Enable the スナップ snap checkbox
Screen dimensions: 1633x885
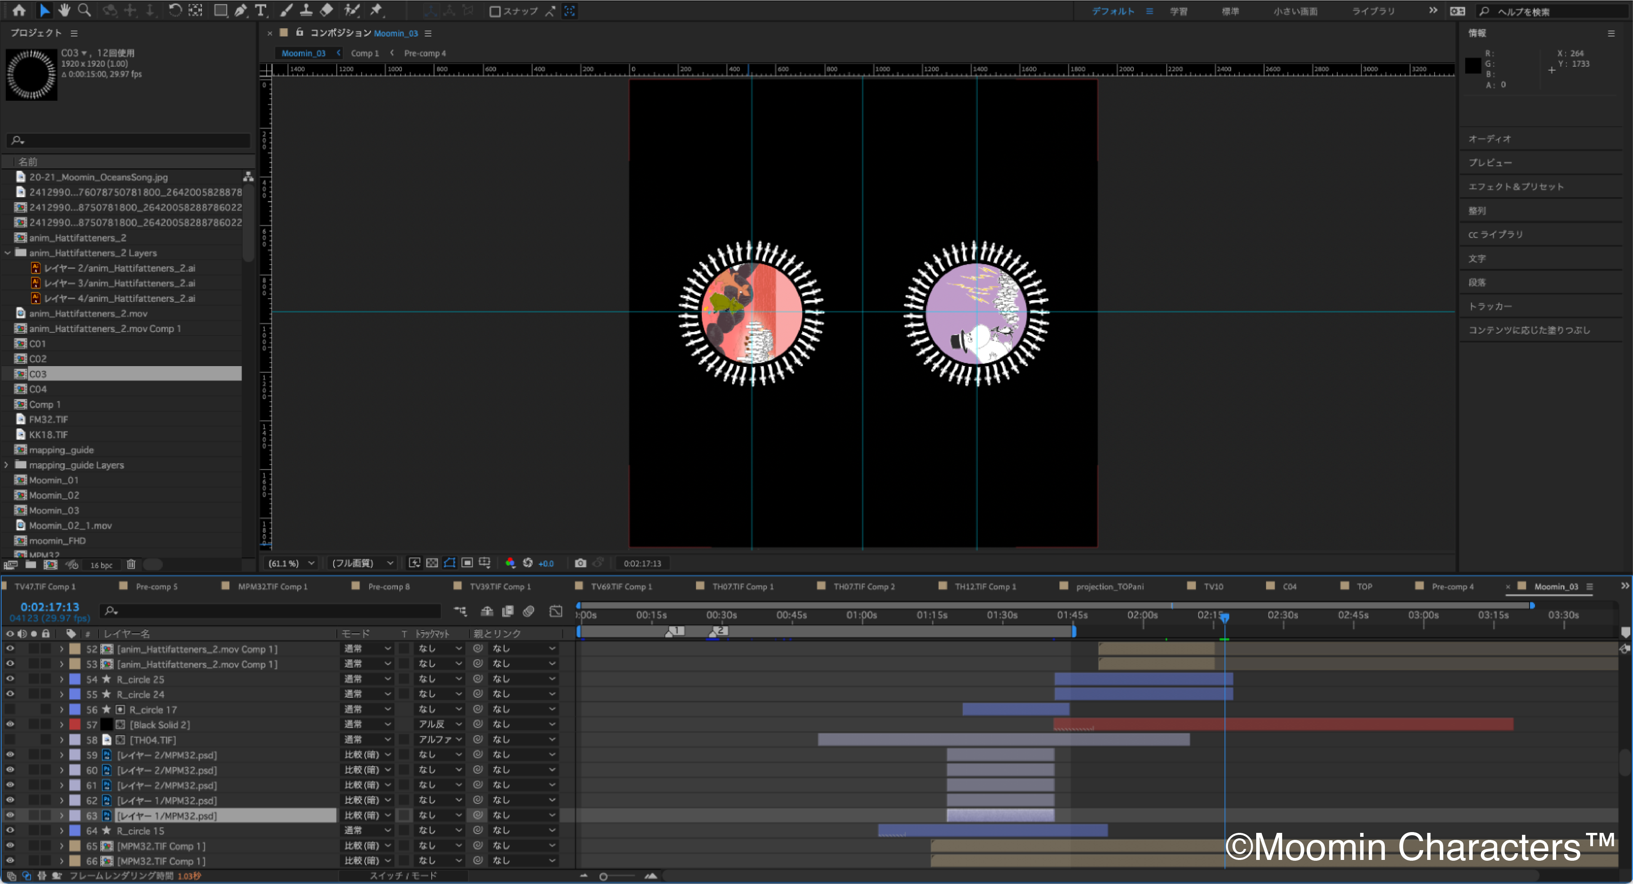(x=495, y=11)
